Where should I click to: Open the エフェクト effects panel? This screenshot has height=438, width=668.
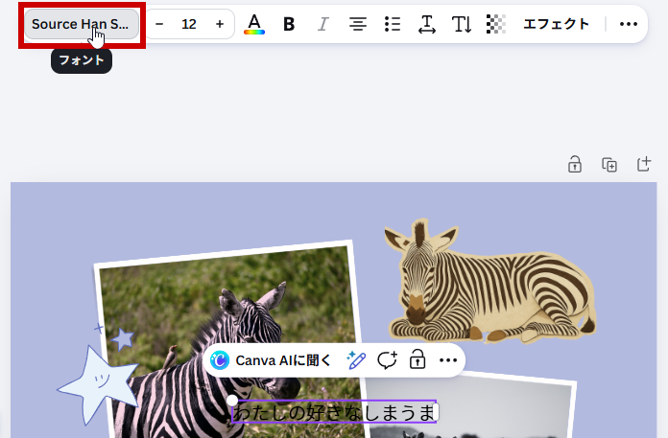[x=556, y=24]
